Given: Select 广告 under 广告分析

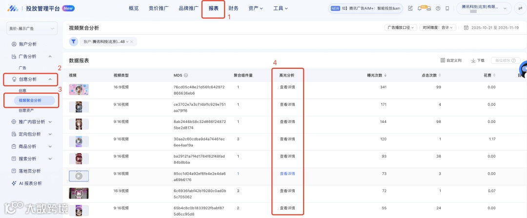Looking at the screenshot, I should 22,68.
